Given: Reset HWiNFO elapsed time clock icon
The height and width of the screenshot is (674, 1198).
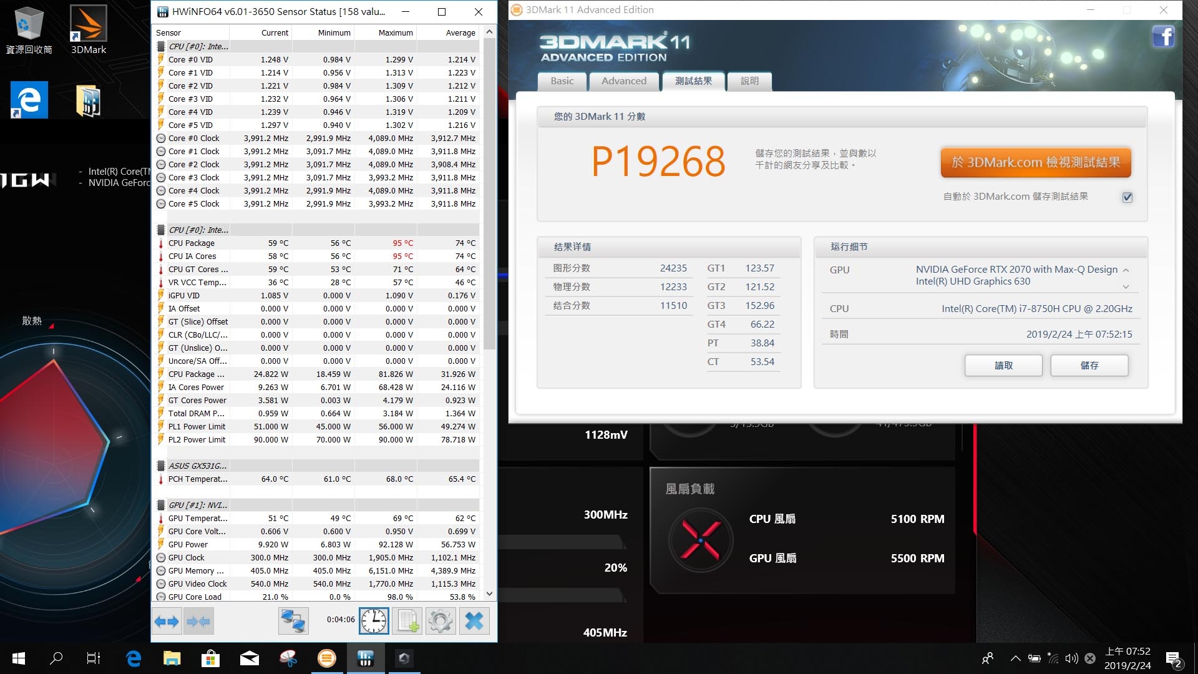Looking at the screenshot, I should [x=374, y=621].
